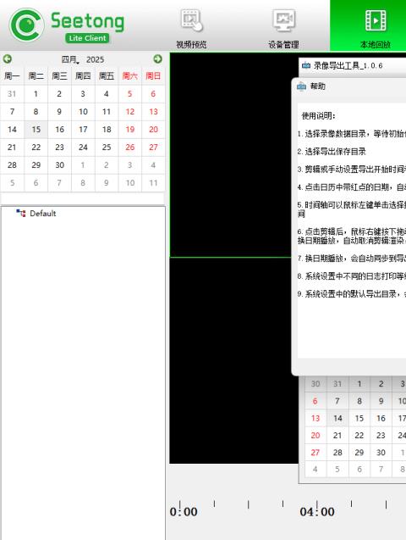
Task: Go to next month in left calendar
Action: 157,58
